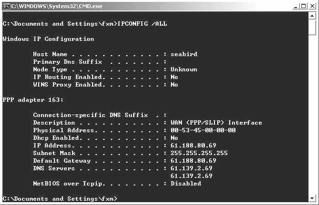Screen dimensions: 319x205
Task: Click the bottom command prompt line
Action: [60, 198]
